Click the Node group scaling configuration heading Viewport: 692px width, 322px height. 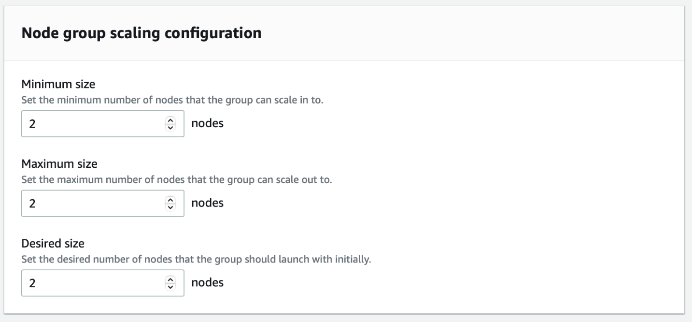(x=141, y=33)
